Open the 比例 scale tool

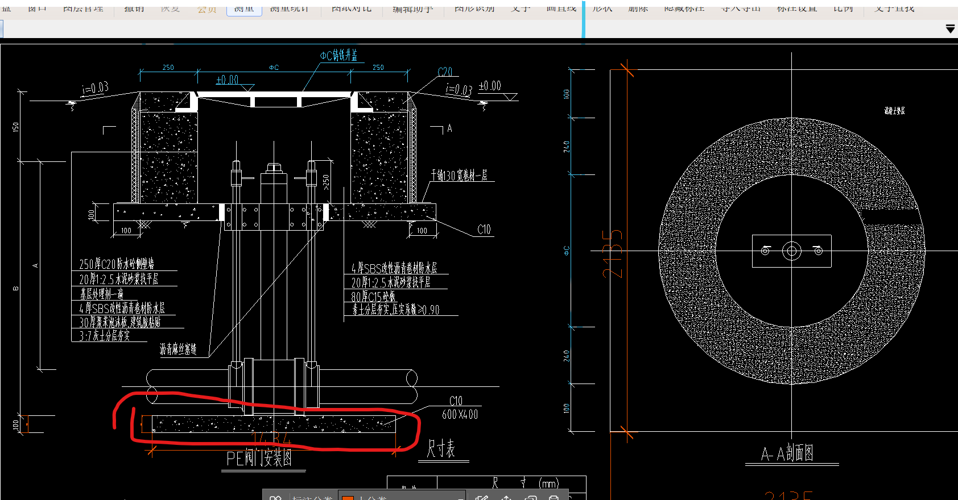843,9
